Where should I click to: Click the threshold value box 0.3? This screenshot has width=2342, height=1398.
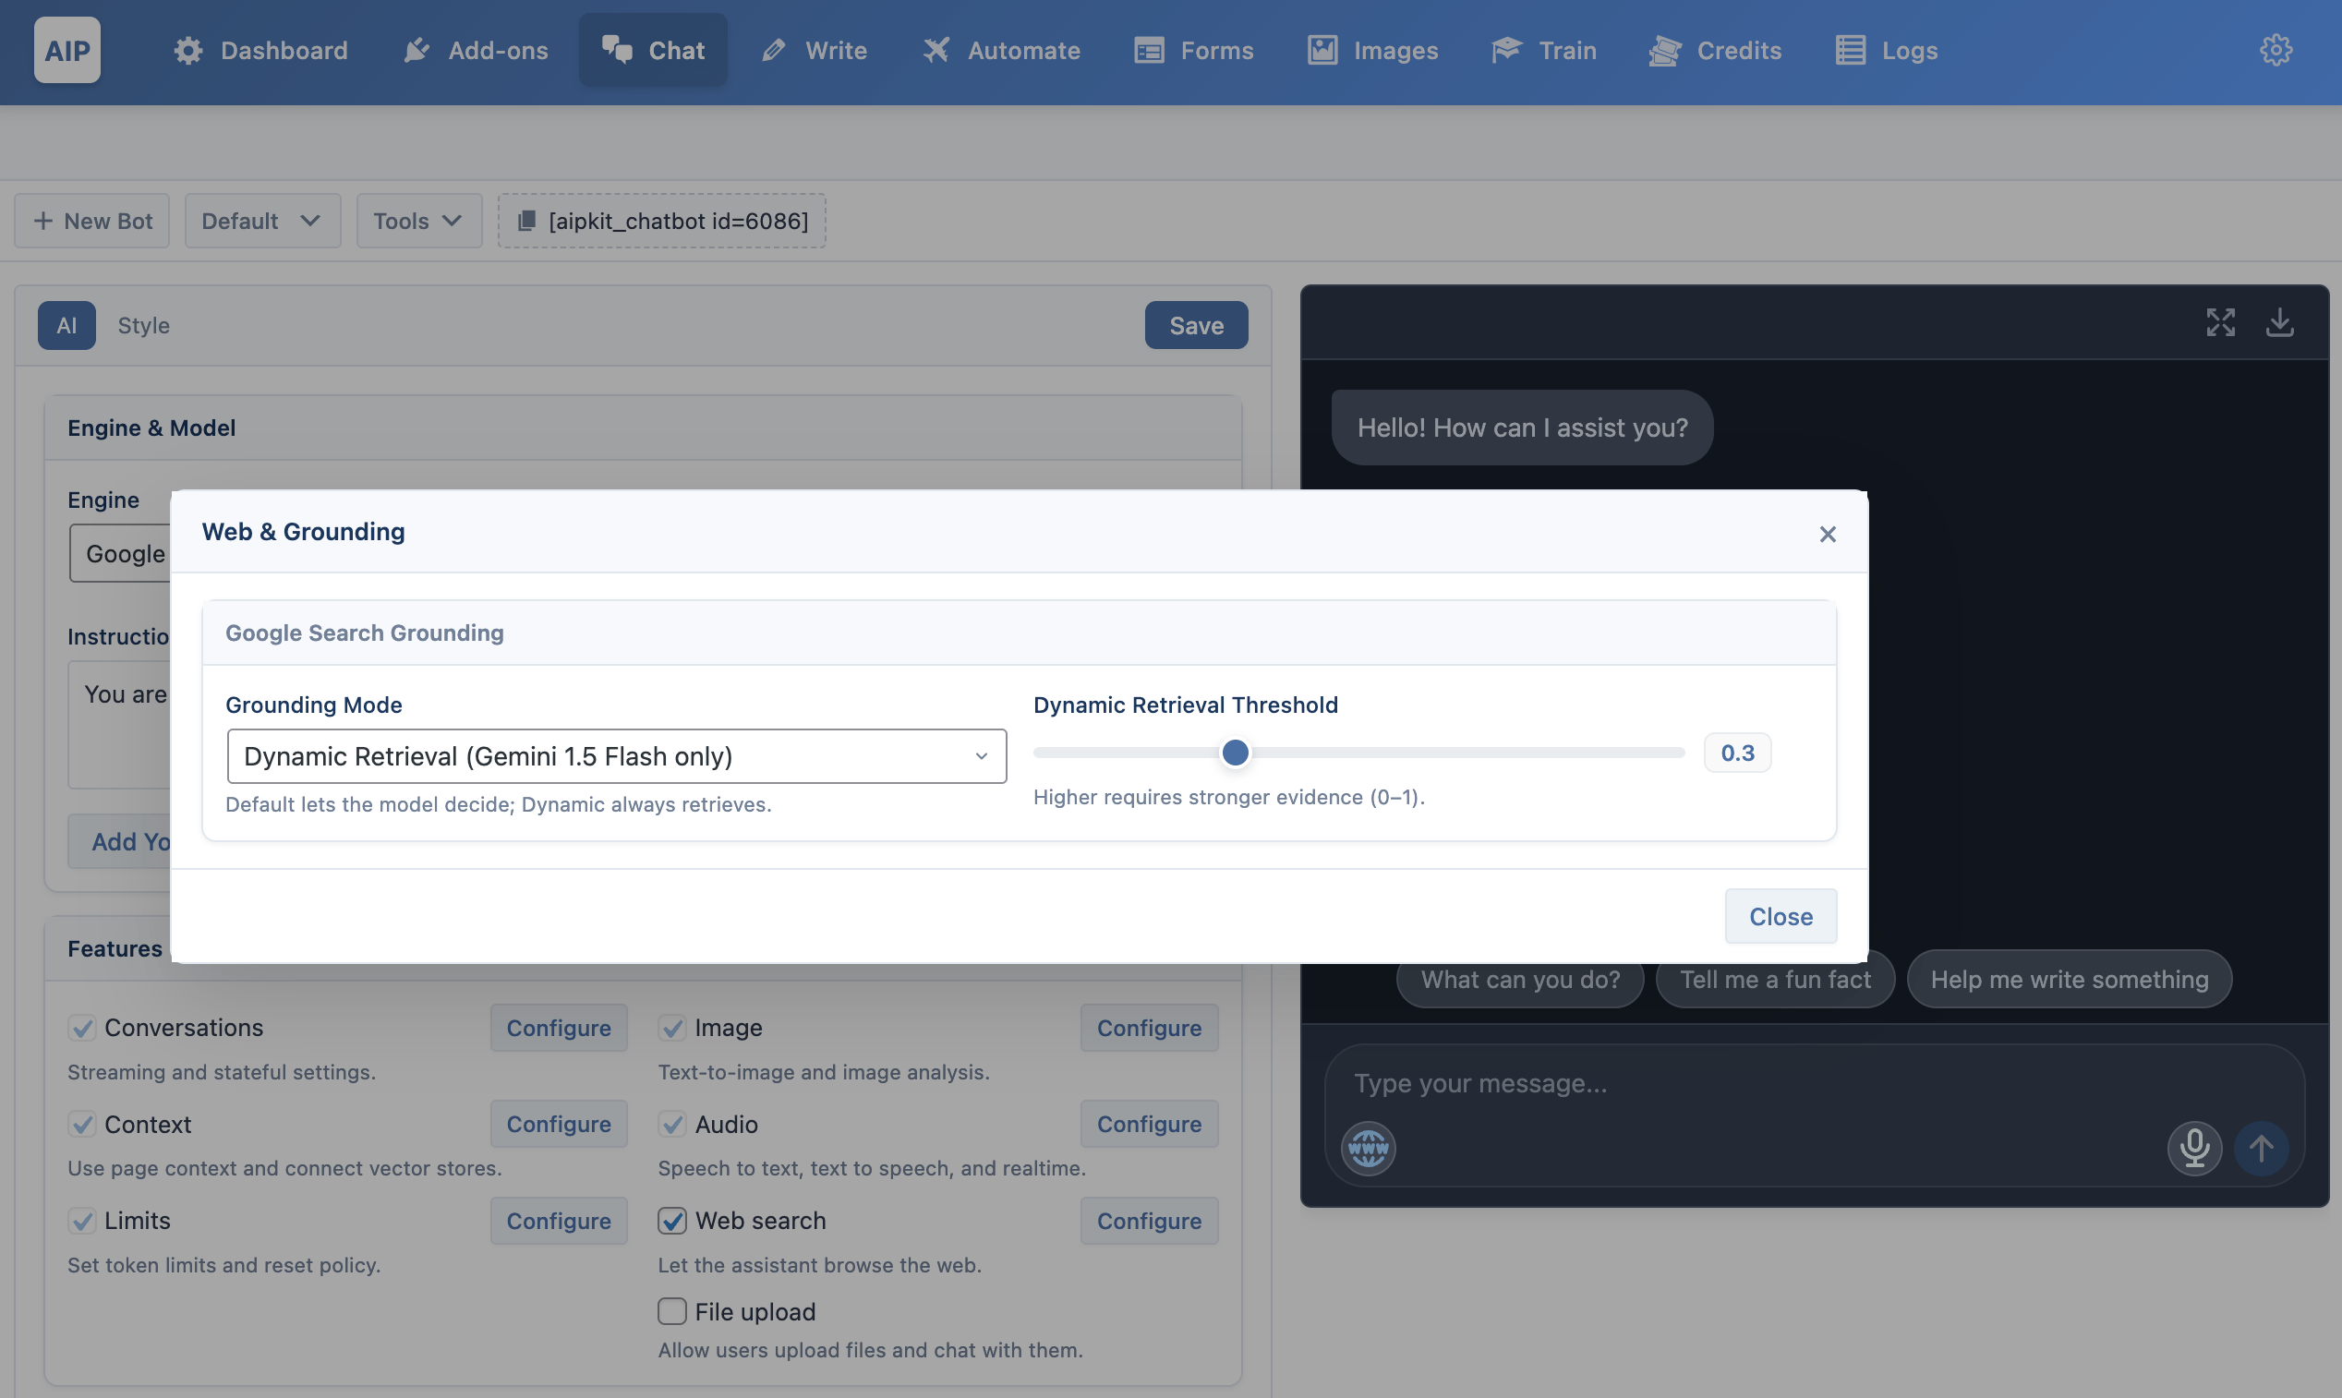click(x=1737, y=753)
